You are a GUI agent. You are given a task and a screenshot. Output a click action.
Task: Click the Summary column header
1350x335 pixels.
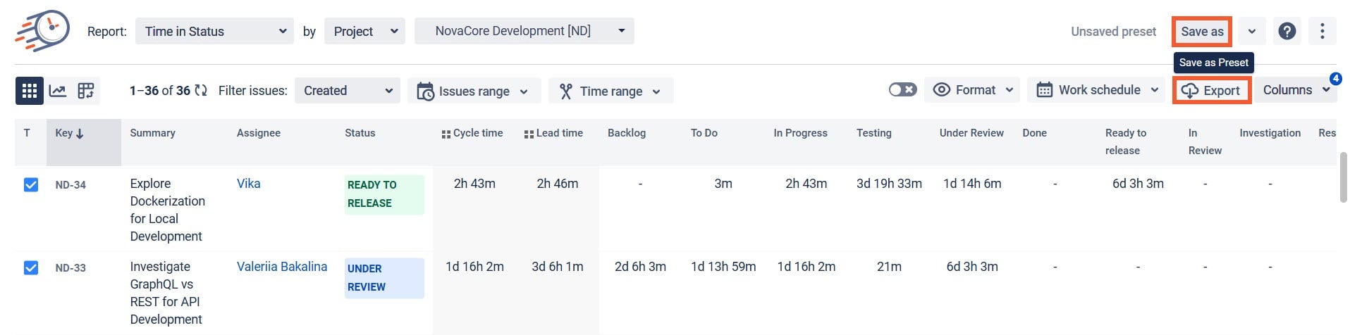(152, 133)
